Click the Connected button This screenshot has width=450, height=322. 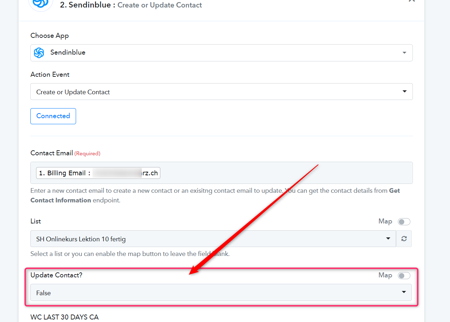click(53, 116)
